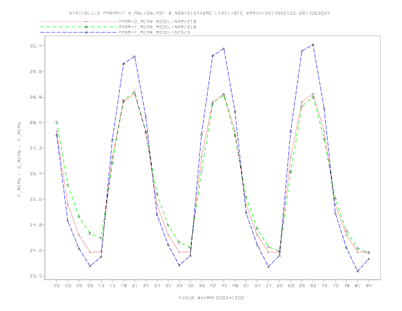The image size is (402, 311).
Task: Click x-axis tick label 33
Action: (x=179, y=286)
